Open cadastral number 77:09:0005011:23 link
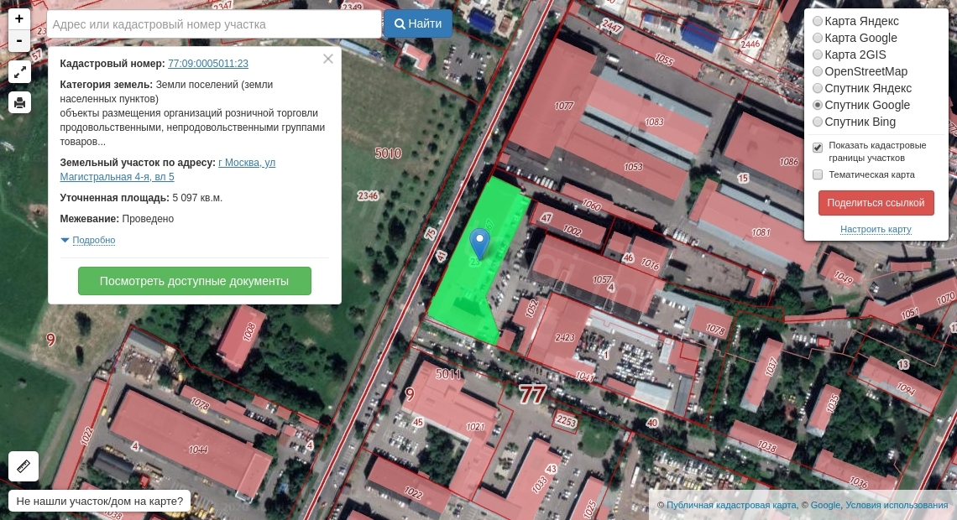The width and height of the screenshot is (957, 520). (x=208, y=64)
